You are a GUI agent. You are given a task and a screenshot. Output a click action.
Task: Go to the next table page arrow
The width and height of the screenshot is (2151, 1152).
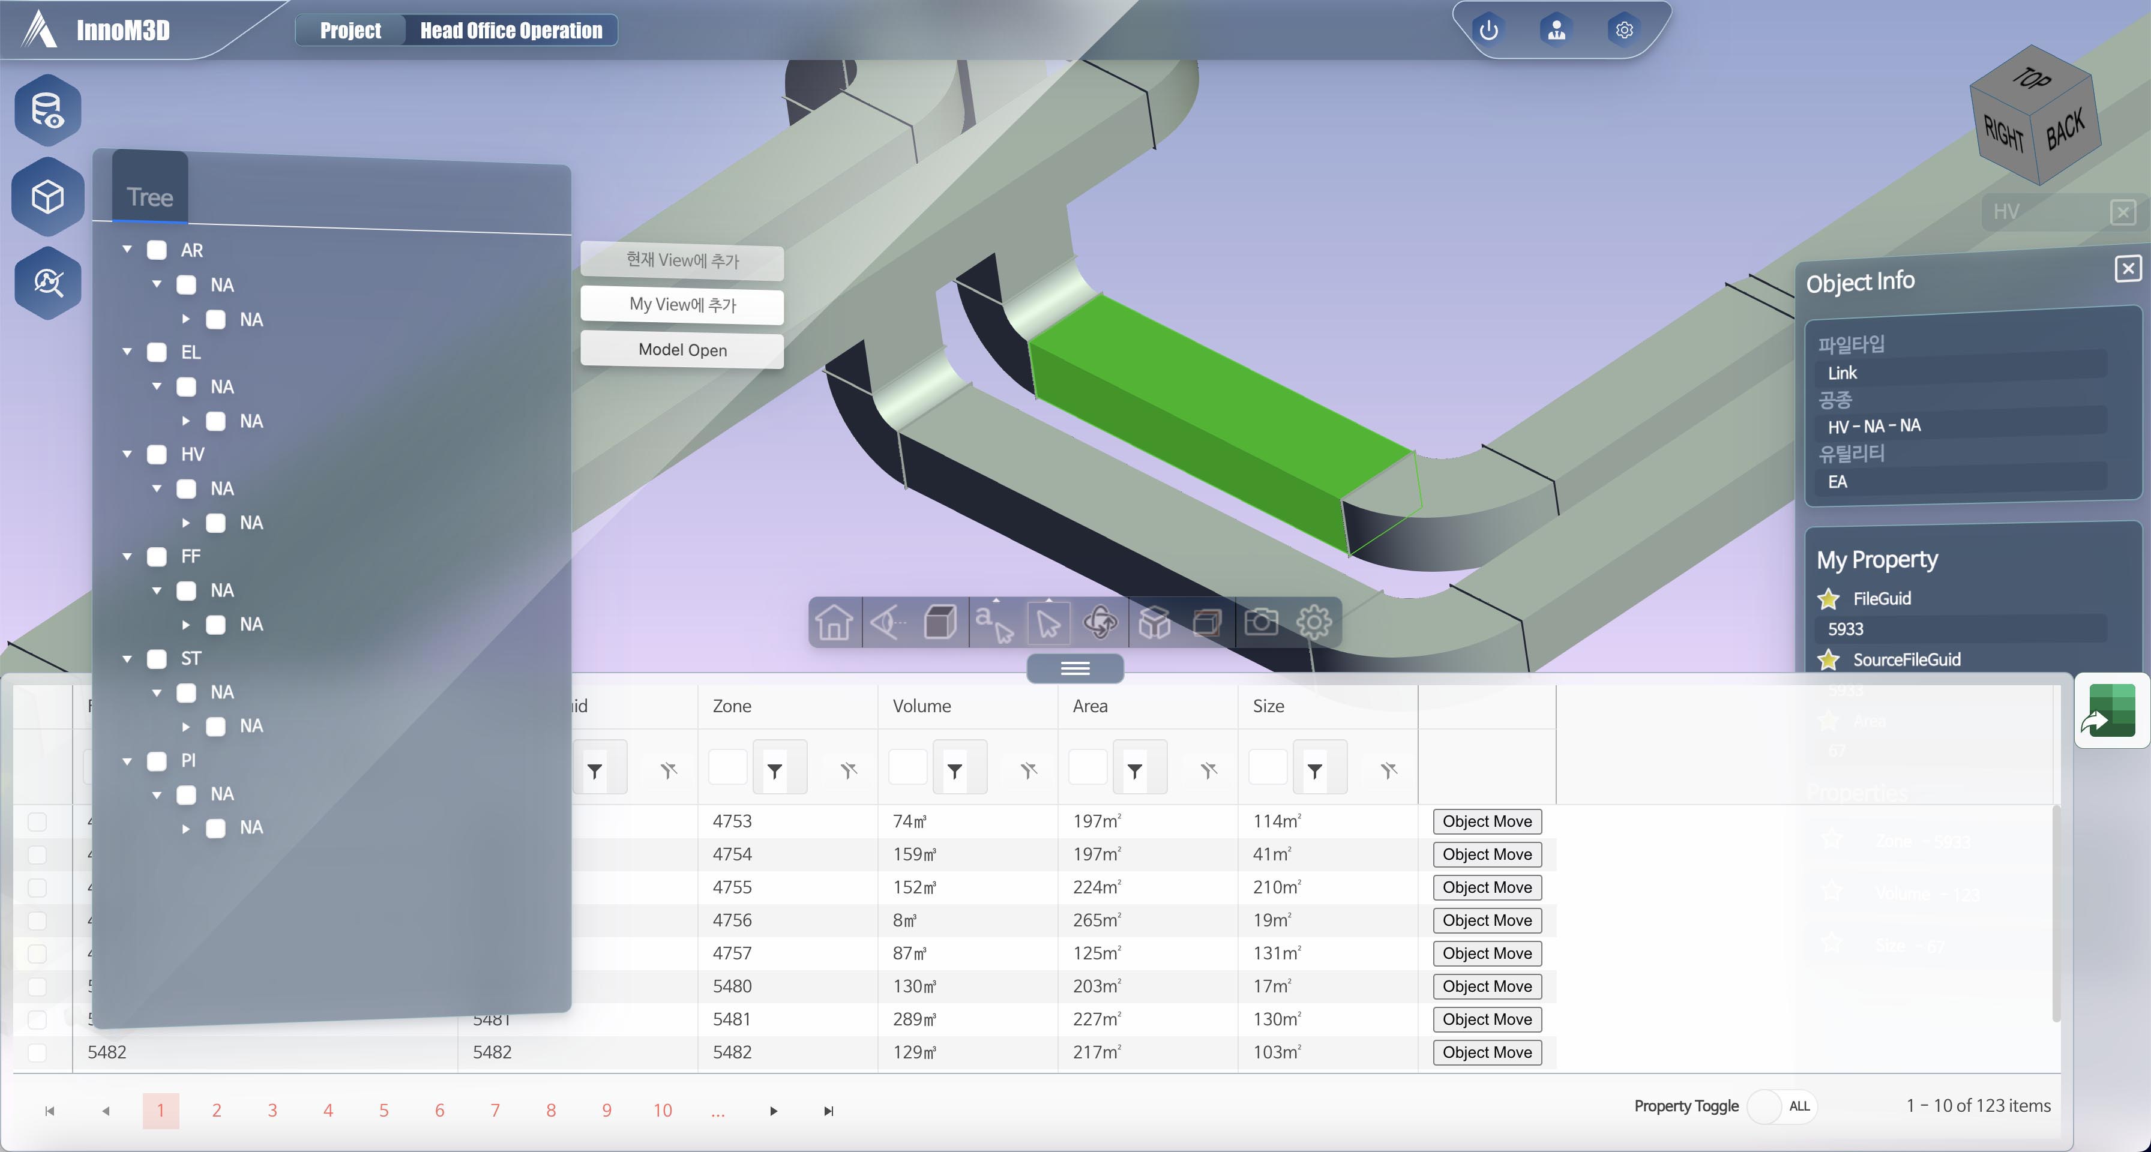pos(774,1112)
